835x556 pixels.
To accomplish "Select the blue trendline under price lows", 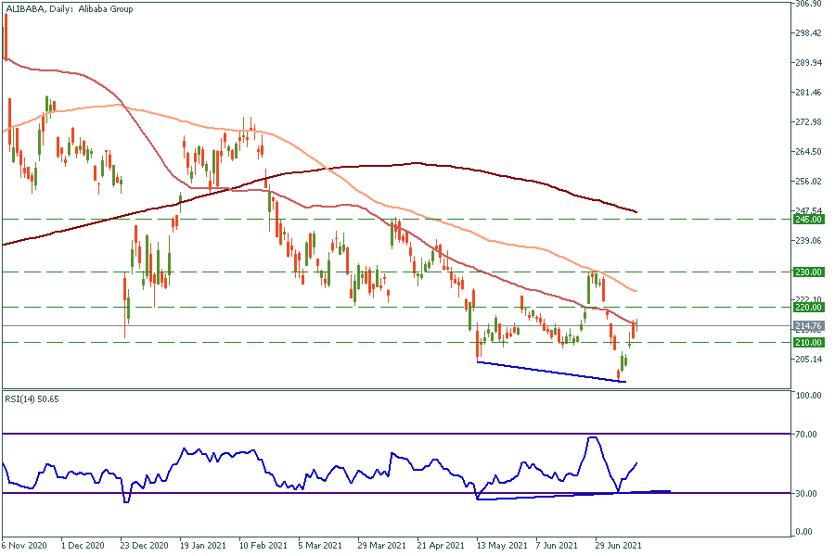I will [x=551, y=372].
